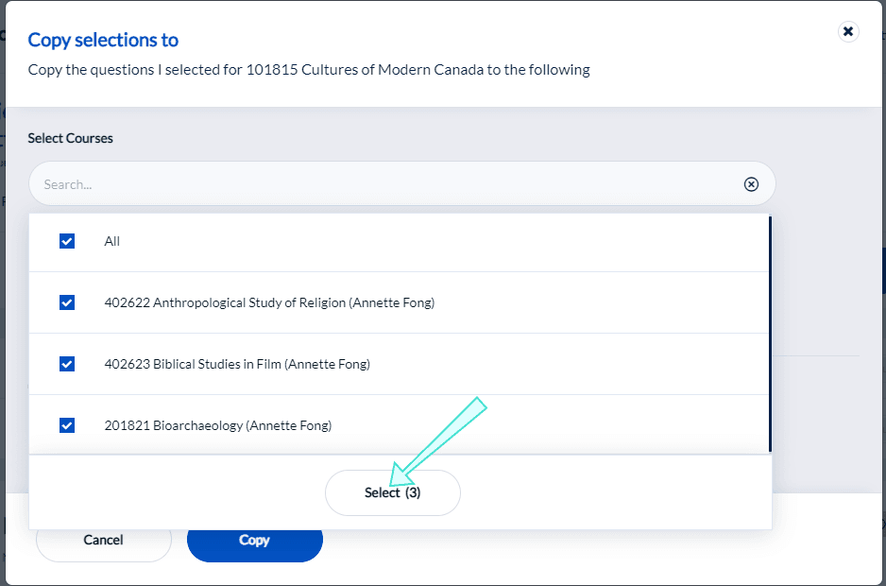Image resolution: width=886 pixels, height=586 pixels.
Task: Click the course list vertical scrollbar
Action: [x=770, y=331]
